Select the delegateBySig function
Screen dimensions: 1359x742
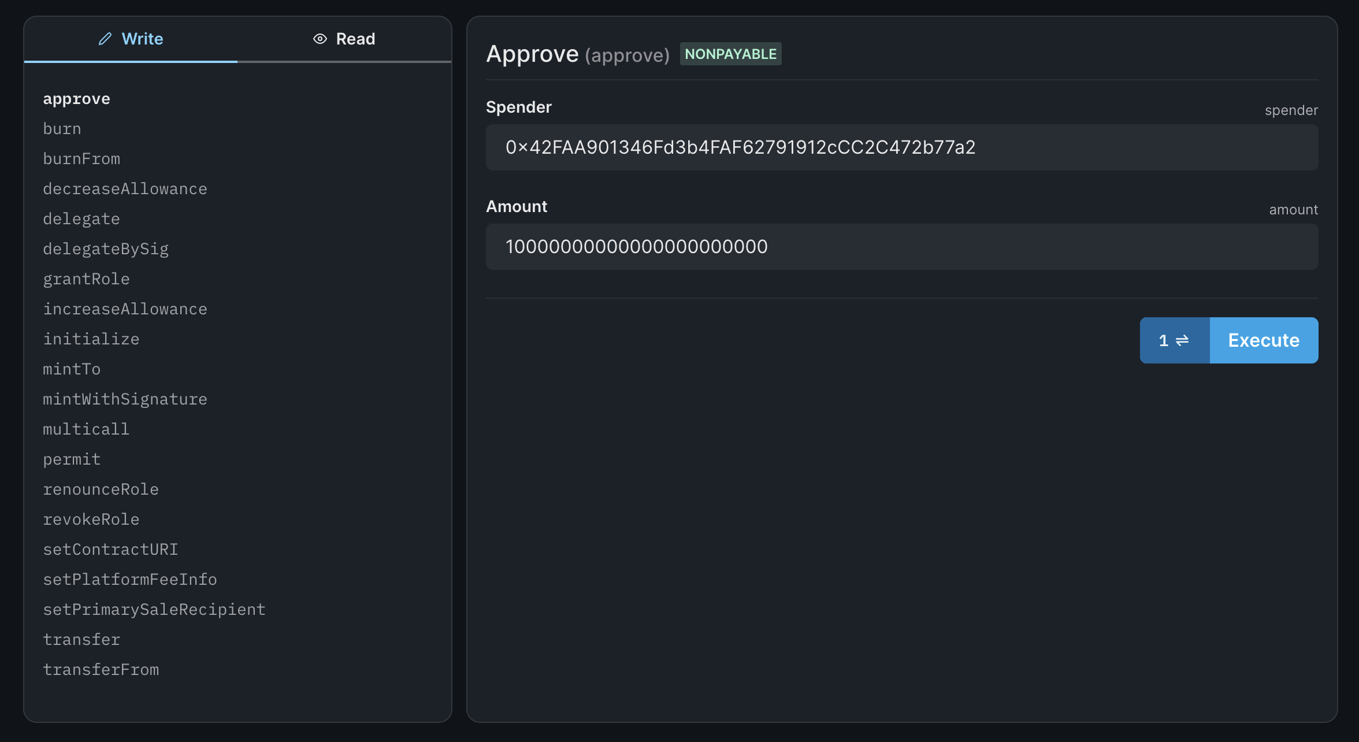pos(106,248)
